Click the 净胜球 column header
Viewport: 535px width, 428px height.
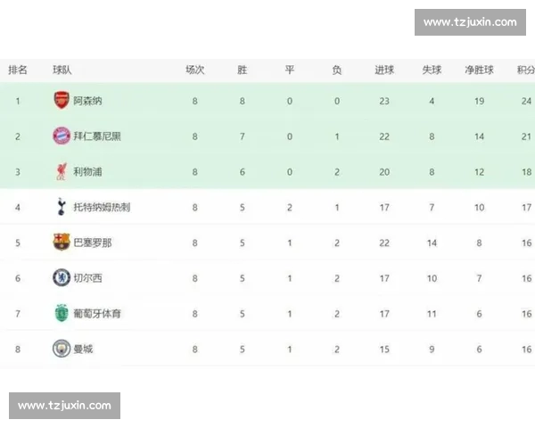coord(480,70)
